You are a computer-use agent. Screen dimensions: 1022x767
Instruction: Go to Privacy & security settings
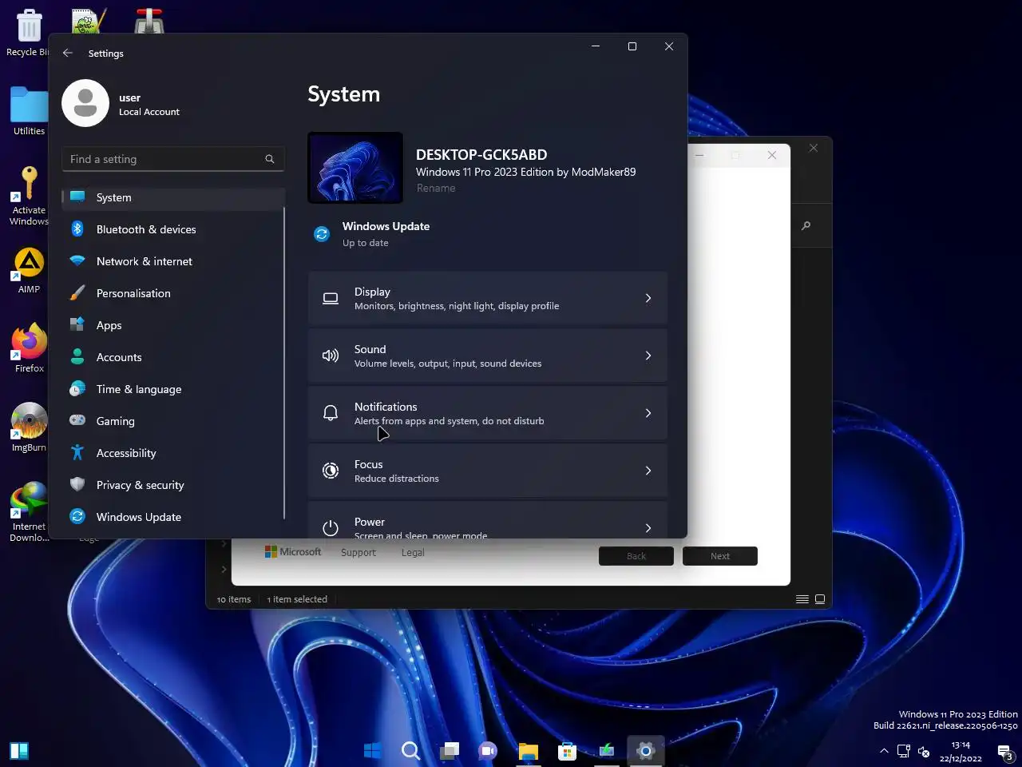tap(173, 485)
